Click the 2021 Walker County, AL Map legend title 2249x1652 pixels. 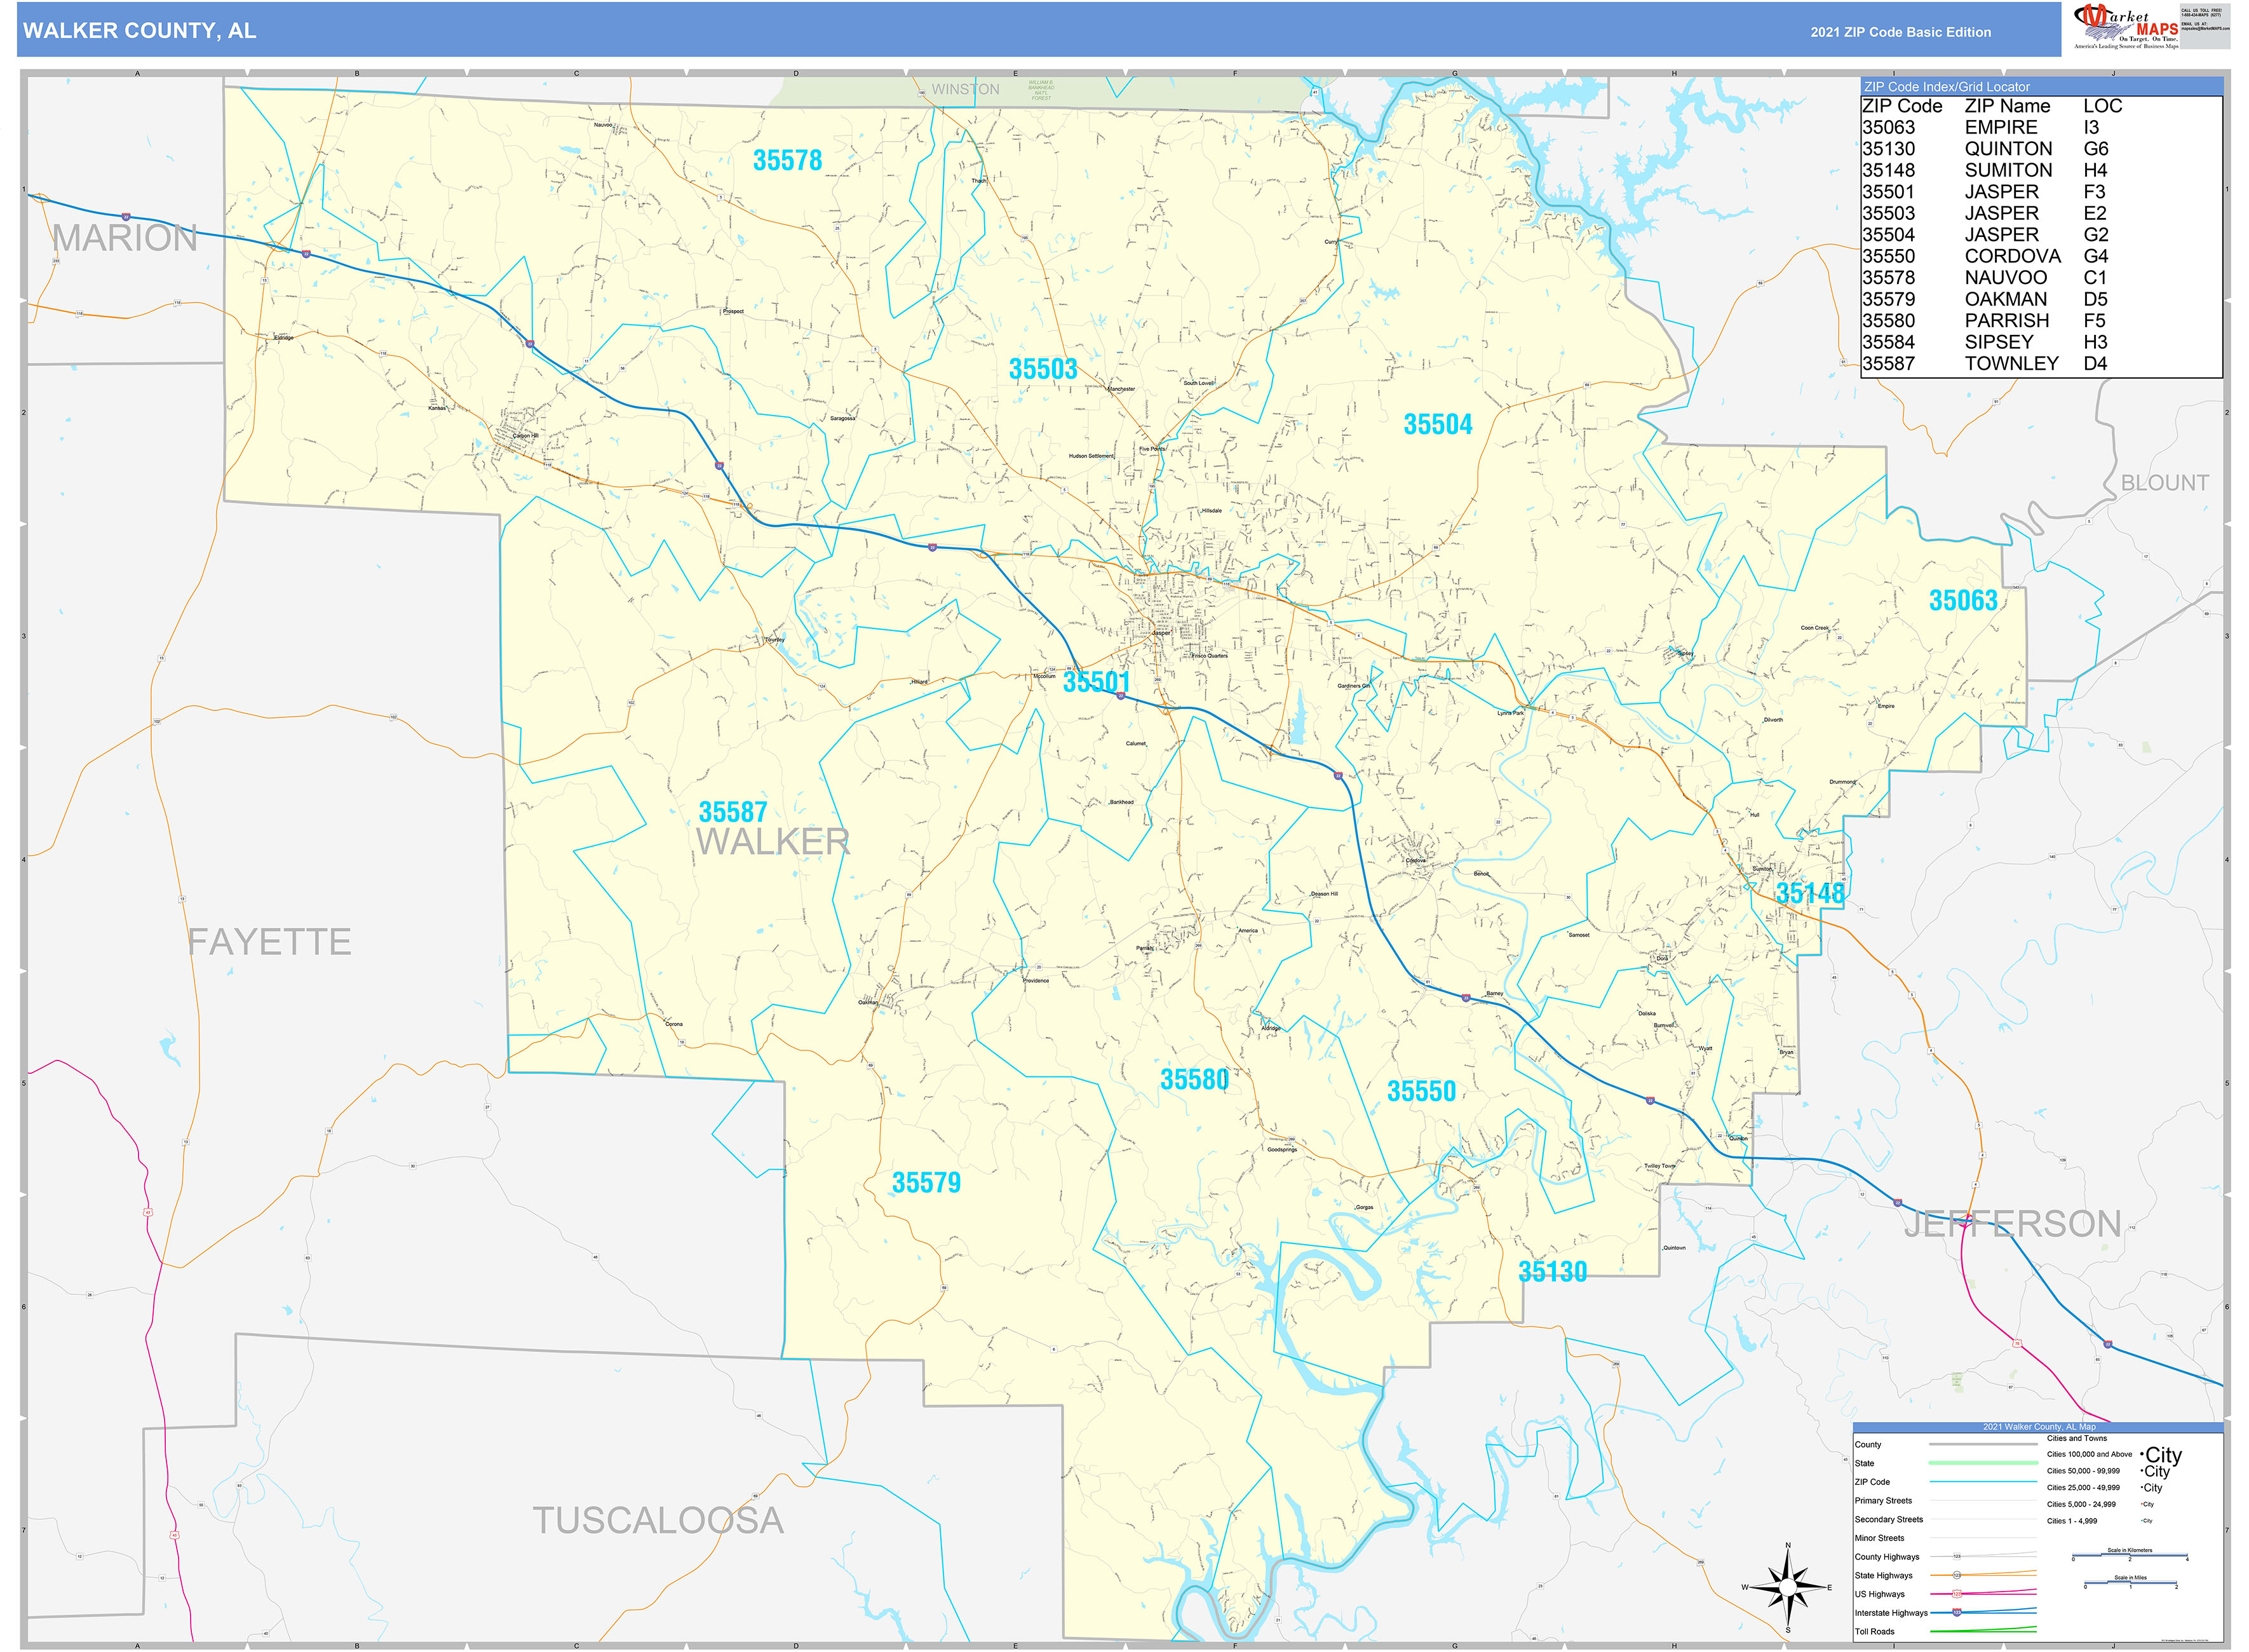pos(2039,1427)
